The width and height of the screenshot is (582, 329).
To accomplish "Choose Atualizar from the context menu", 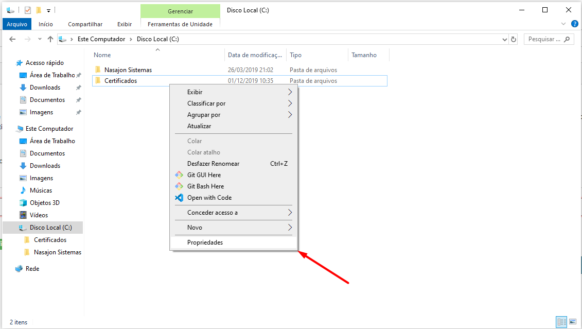I will point(199,126).
